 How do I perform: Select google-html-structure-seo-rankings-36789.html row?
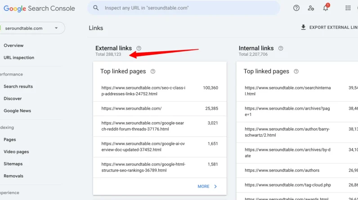[x=160, y=167]
